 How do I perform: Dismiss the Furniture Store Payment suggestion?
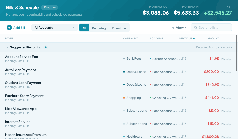click(x=226, y=98)
